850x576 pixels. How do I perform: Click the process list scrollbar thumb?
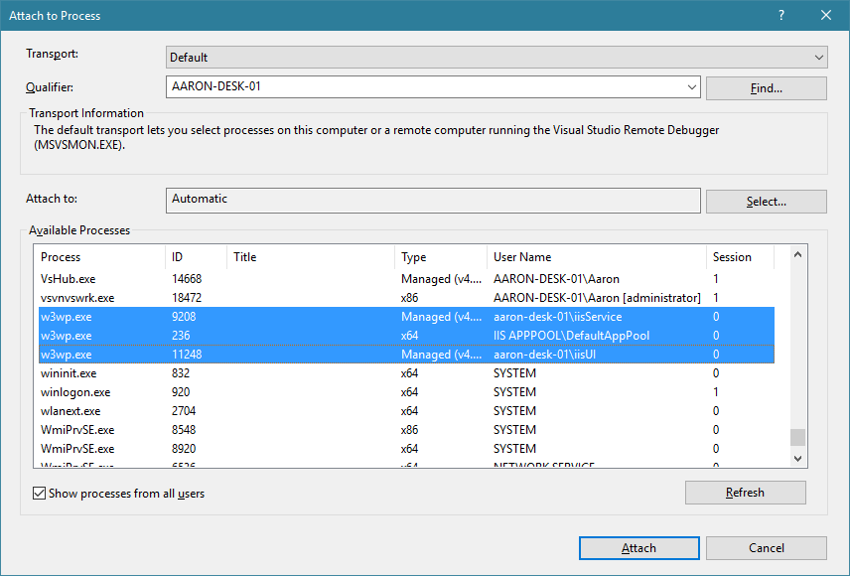click(x=797, y=437)
